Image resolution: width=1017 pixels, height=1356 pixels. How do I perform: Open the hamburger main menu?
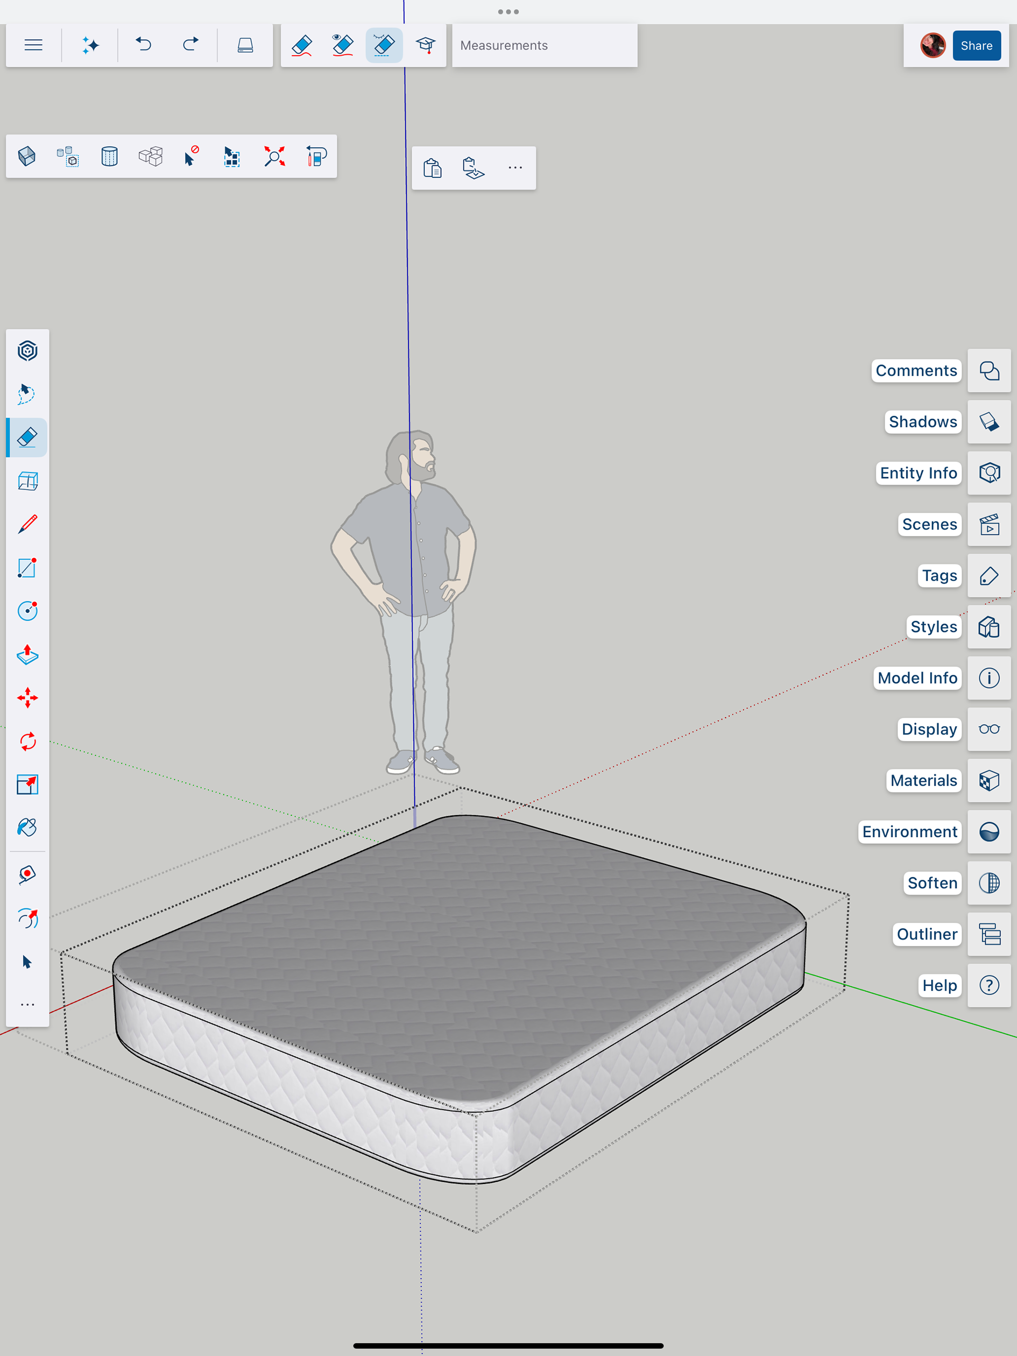(33, 46)
